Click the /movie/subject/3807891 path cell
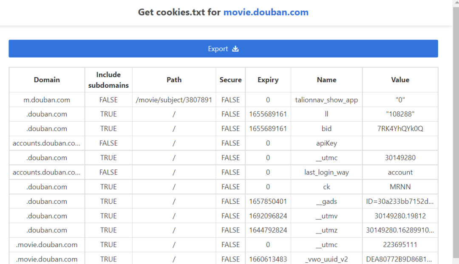 [174, 100]
